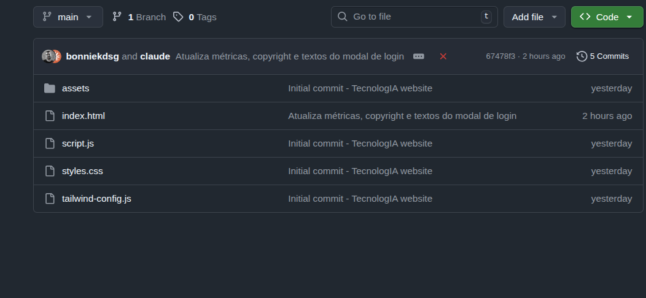This screenshot has width=646, height=298.
Task: Expand commit message ellipsis button
Action: [419, 56]
